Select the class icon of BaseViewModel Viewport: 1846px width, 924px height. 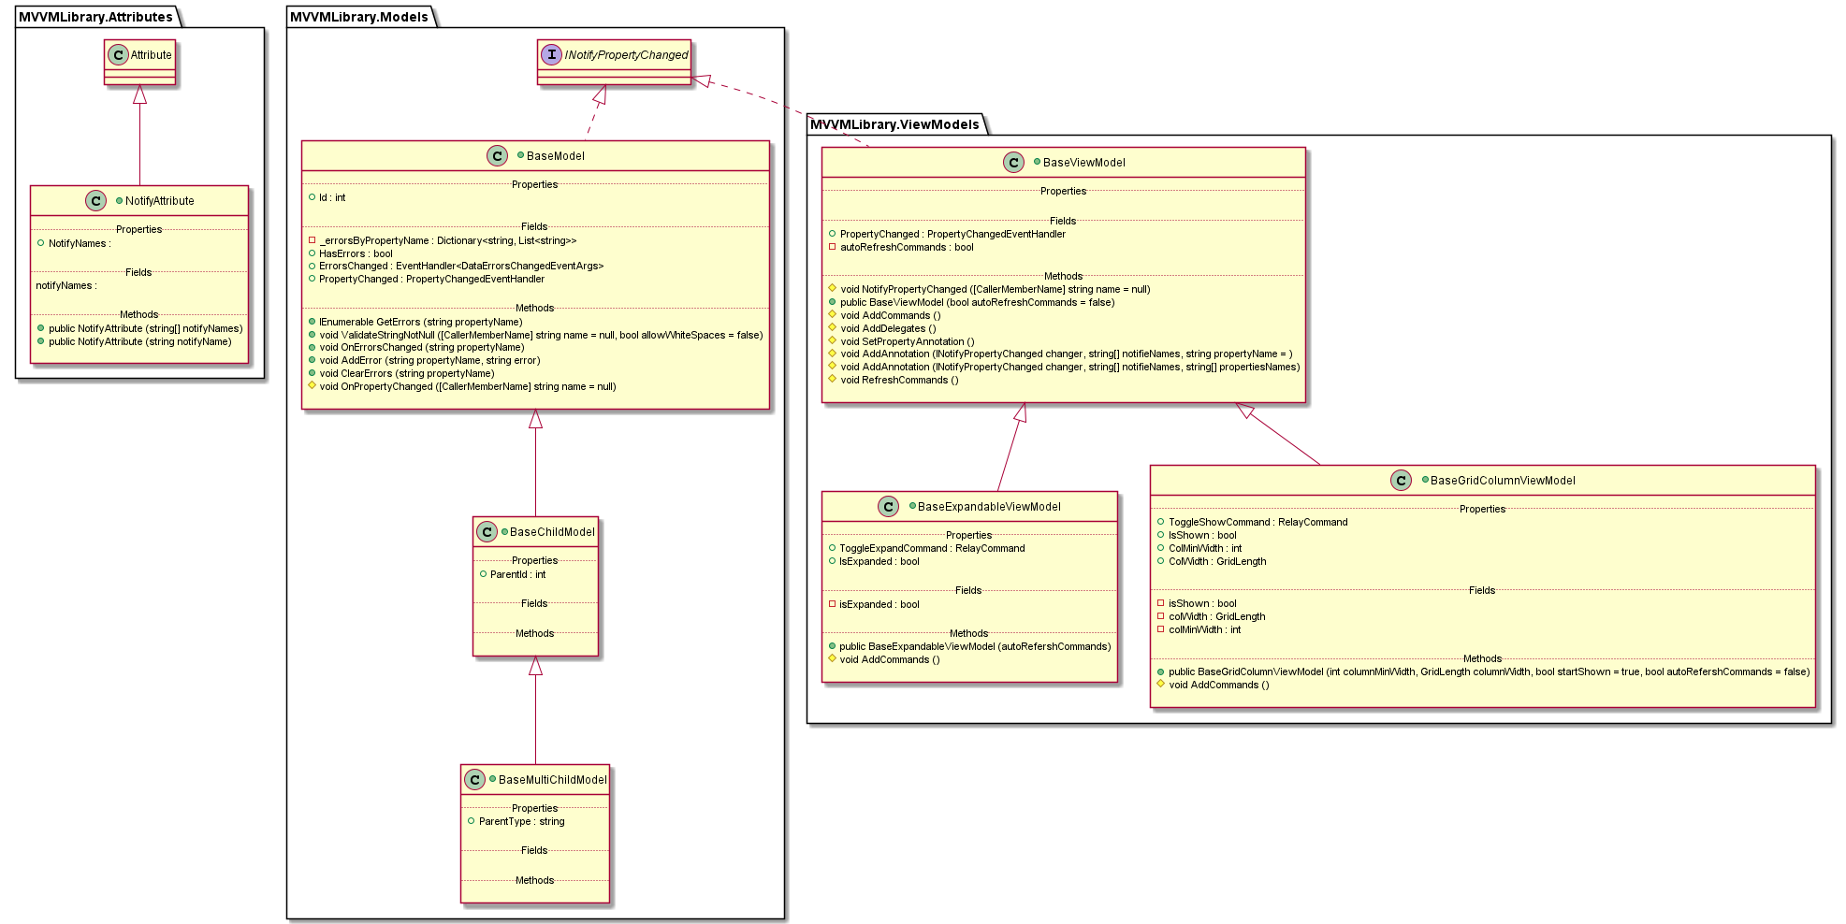coord(1014,162)
